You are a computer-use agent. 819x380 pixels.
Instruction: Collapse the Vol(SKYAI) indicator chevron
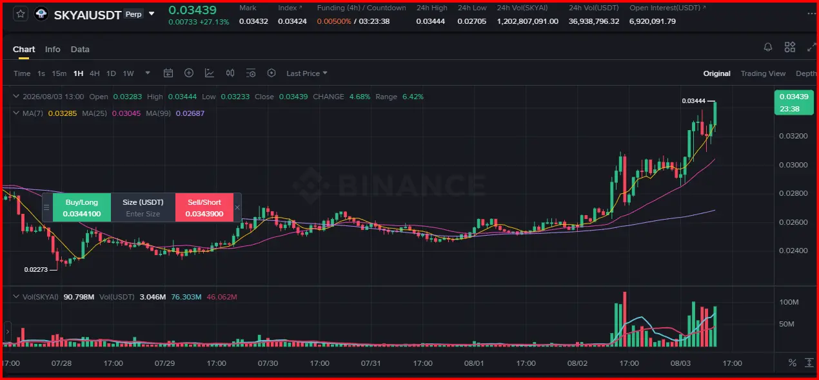tap(17, 297)
